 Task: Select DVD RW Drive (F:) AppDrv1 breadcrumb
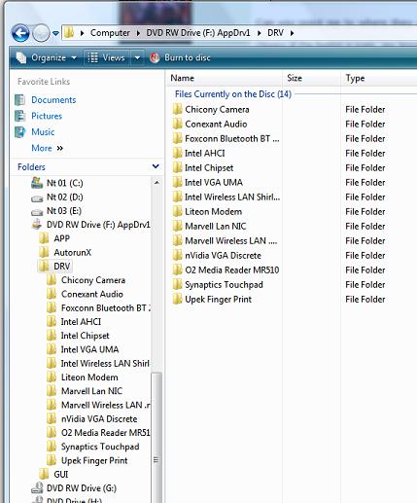tap(198, 33)
